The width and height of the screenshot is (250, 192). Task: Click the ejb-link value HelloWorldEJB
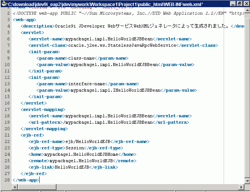(72, 167)
